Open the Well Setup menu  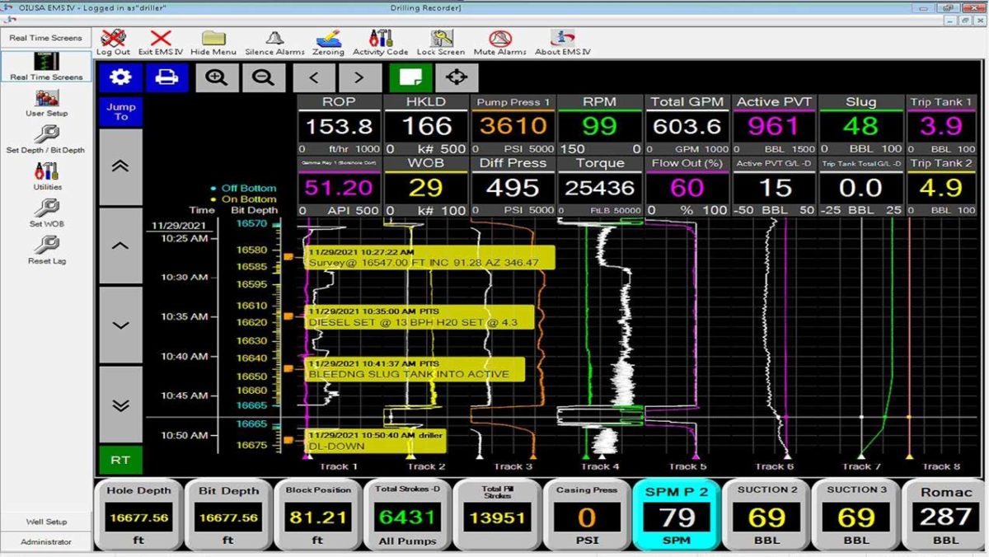45,522
